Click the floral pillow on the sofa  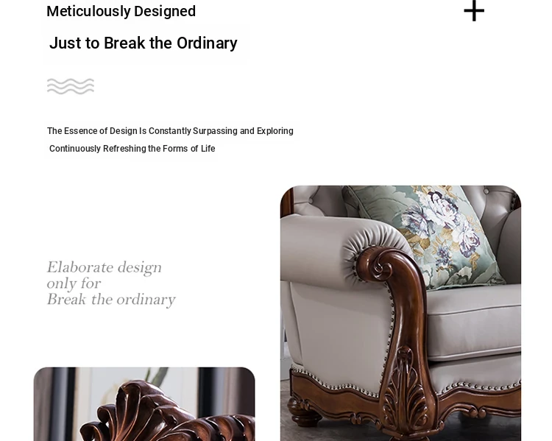click(424, 234)
